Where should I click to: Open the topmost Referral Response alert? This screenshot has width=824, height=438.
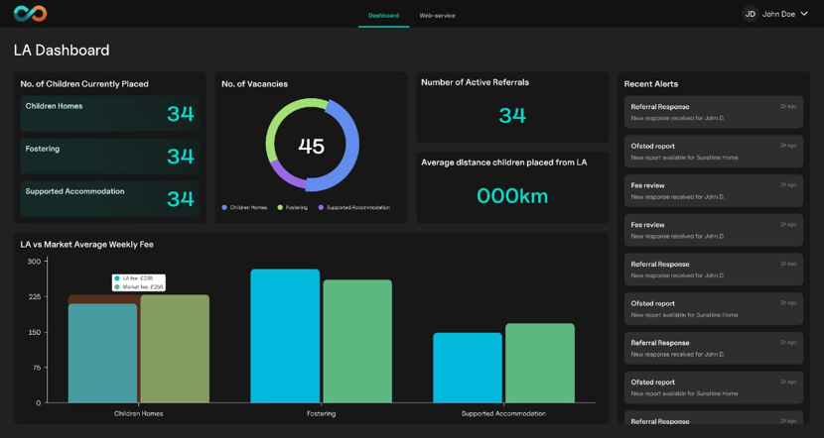pos(713,112)
